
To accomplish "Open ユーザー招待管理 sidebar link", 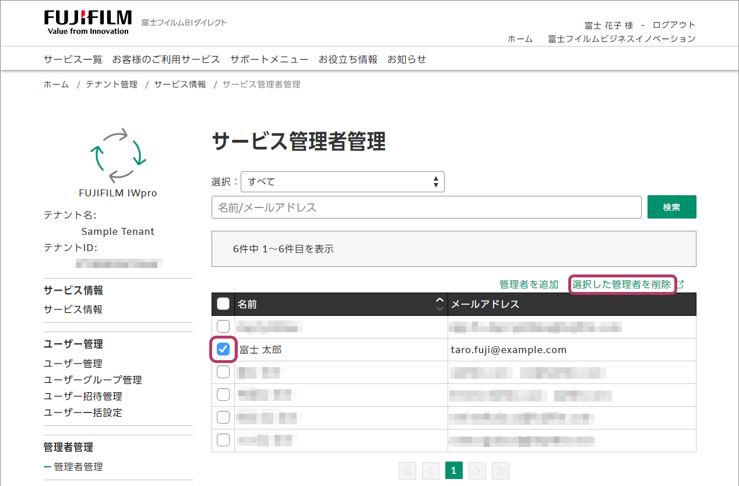I will tap(83, 396).
